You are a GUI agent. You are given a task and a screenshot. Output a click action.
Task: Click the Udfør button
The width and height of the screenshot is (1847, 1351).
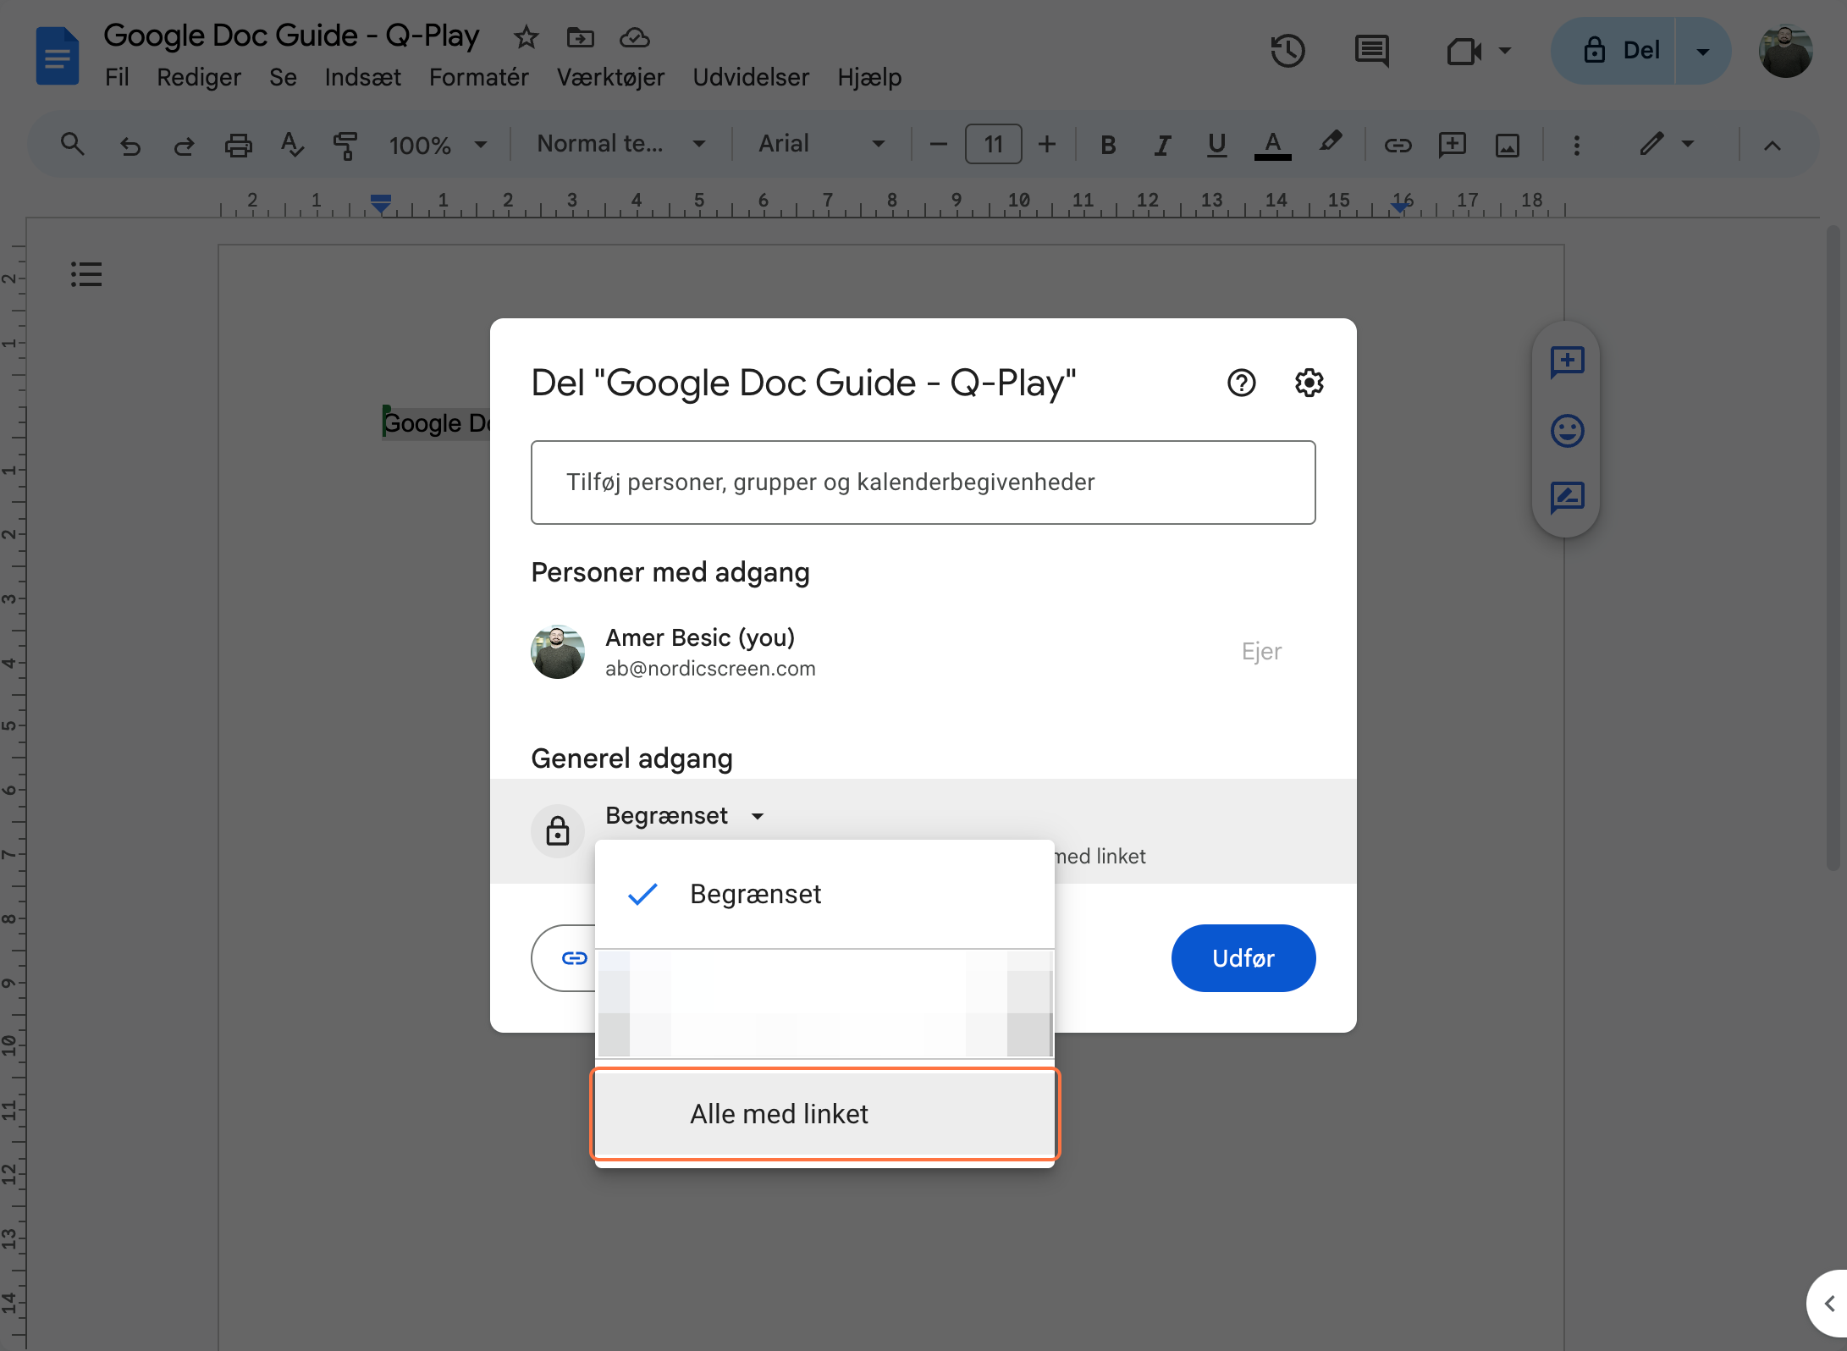click(x=1243, y=958)
